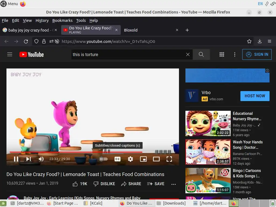Viewport: 276px width, 207px height.
Task: Open the system Menu button
Action: [9, 4]
